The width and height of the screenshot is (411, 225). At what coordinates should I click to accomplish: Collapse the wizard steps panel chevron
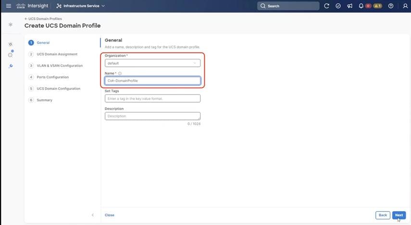pyautogui.click(x=92, y=215)
